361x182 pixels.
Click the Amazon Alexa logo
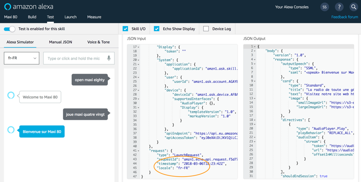click(x=29, y=7)
